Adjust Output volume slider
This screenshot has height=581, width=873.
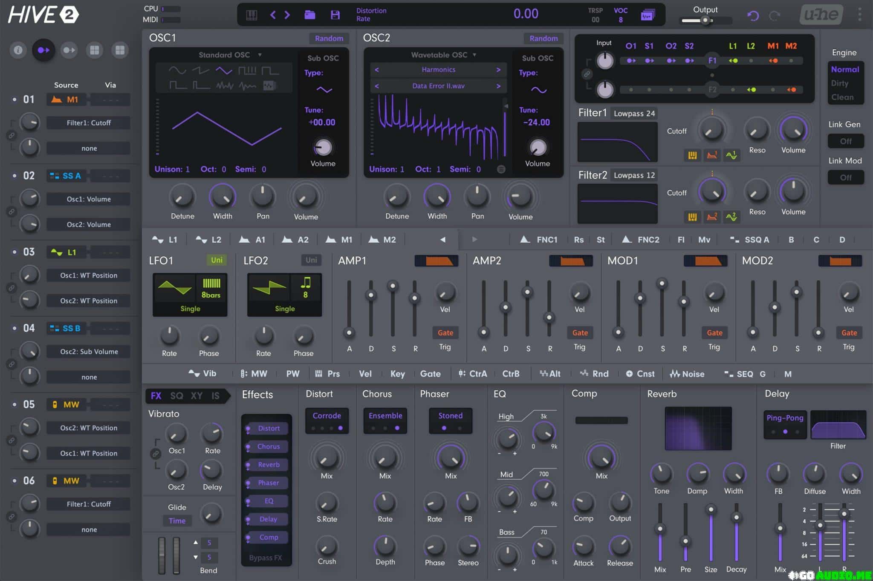[705, 20]
